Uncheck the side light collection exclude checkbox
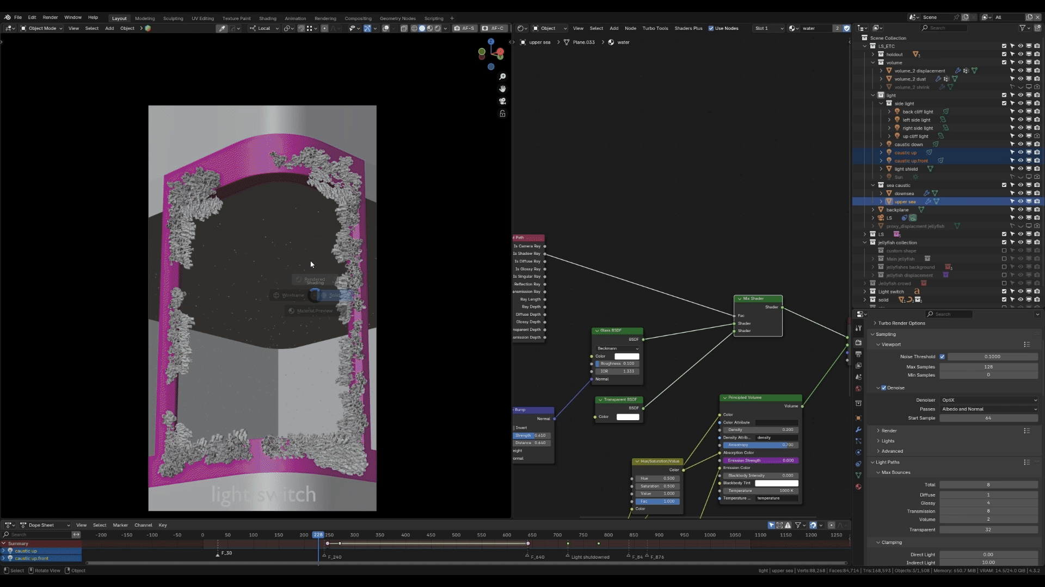This screenshot has height=587, width=1045. pos(1004,103)
